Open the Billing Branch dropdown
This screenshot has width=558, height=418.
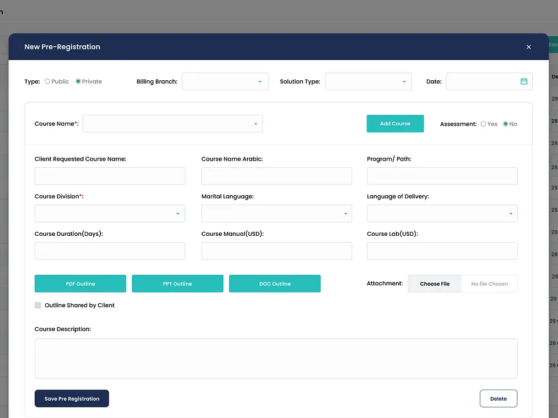click(x=224, y=81)
